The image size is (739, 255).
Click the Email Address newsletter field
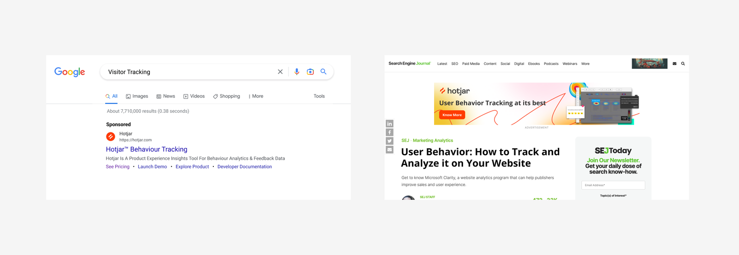click(613, 186)
